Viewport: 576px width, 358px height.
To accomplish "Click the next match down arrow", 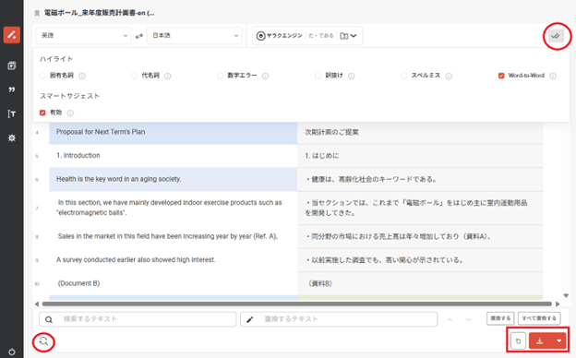I will [468, 319].
